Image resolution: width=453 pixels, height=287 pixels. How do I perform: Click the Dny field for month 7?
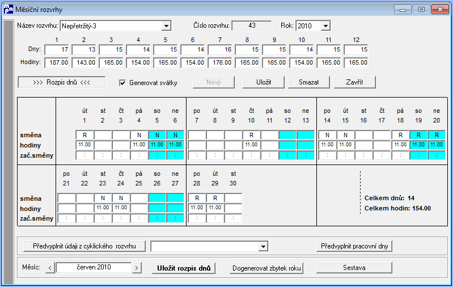click(x=220, y=50)
